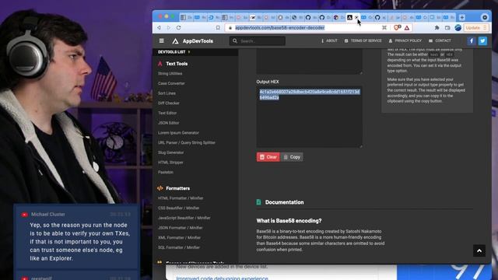498x280 pixels.
Task: Go forward with browser forward arrow
Action: 168,28
